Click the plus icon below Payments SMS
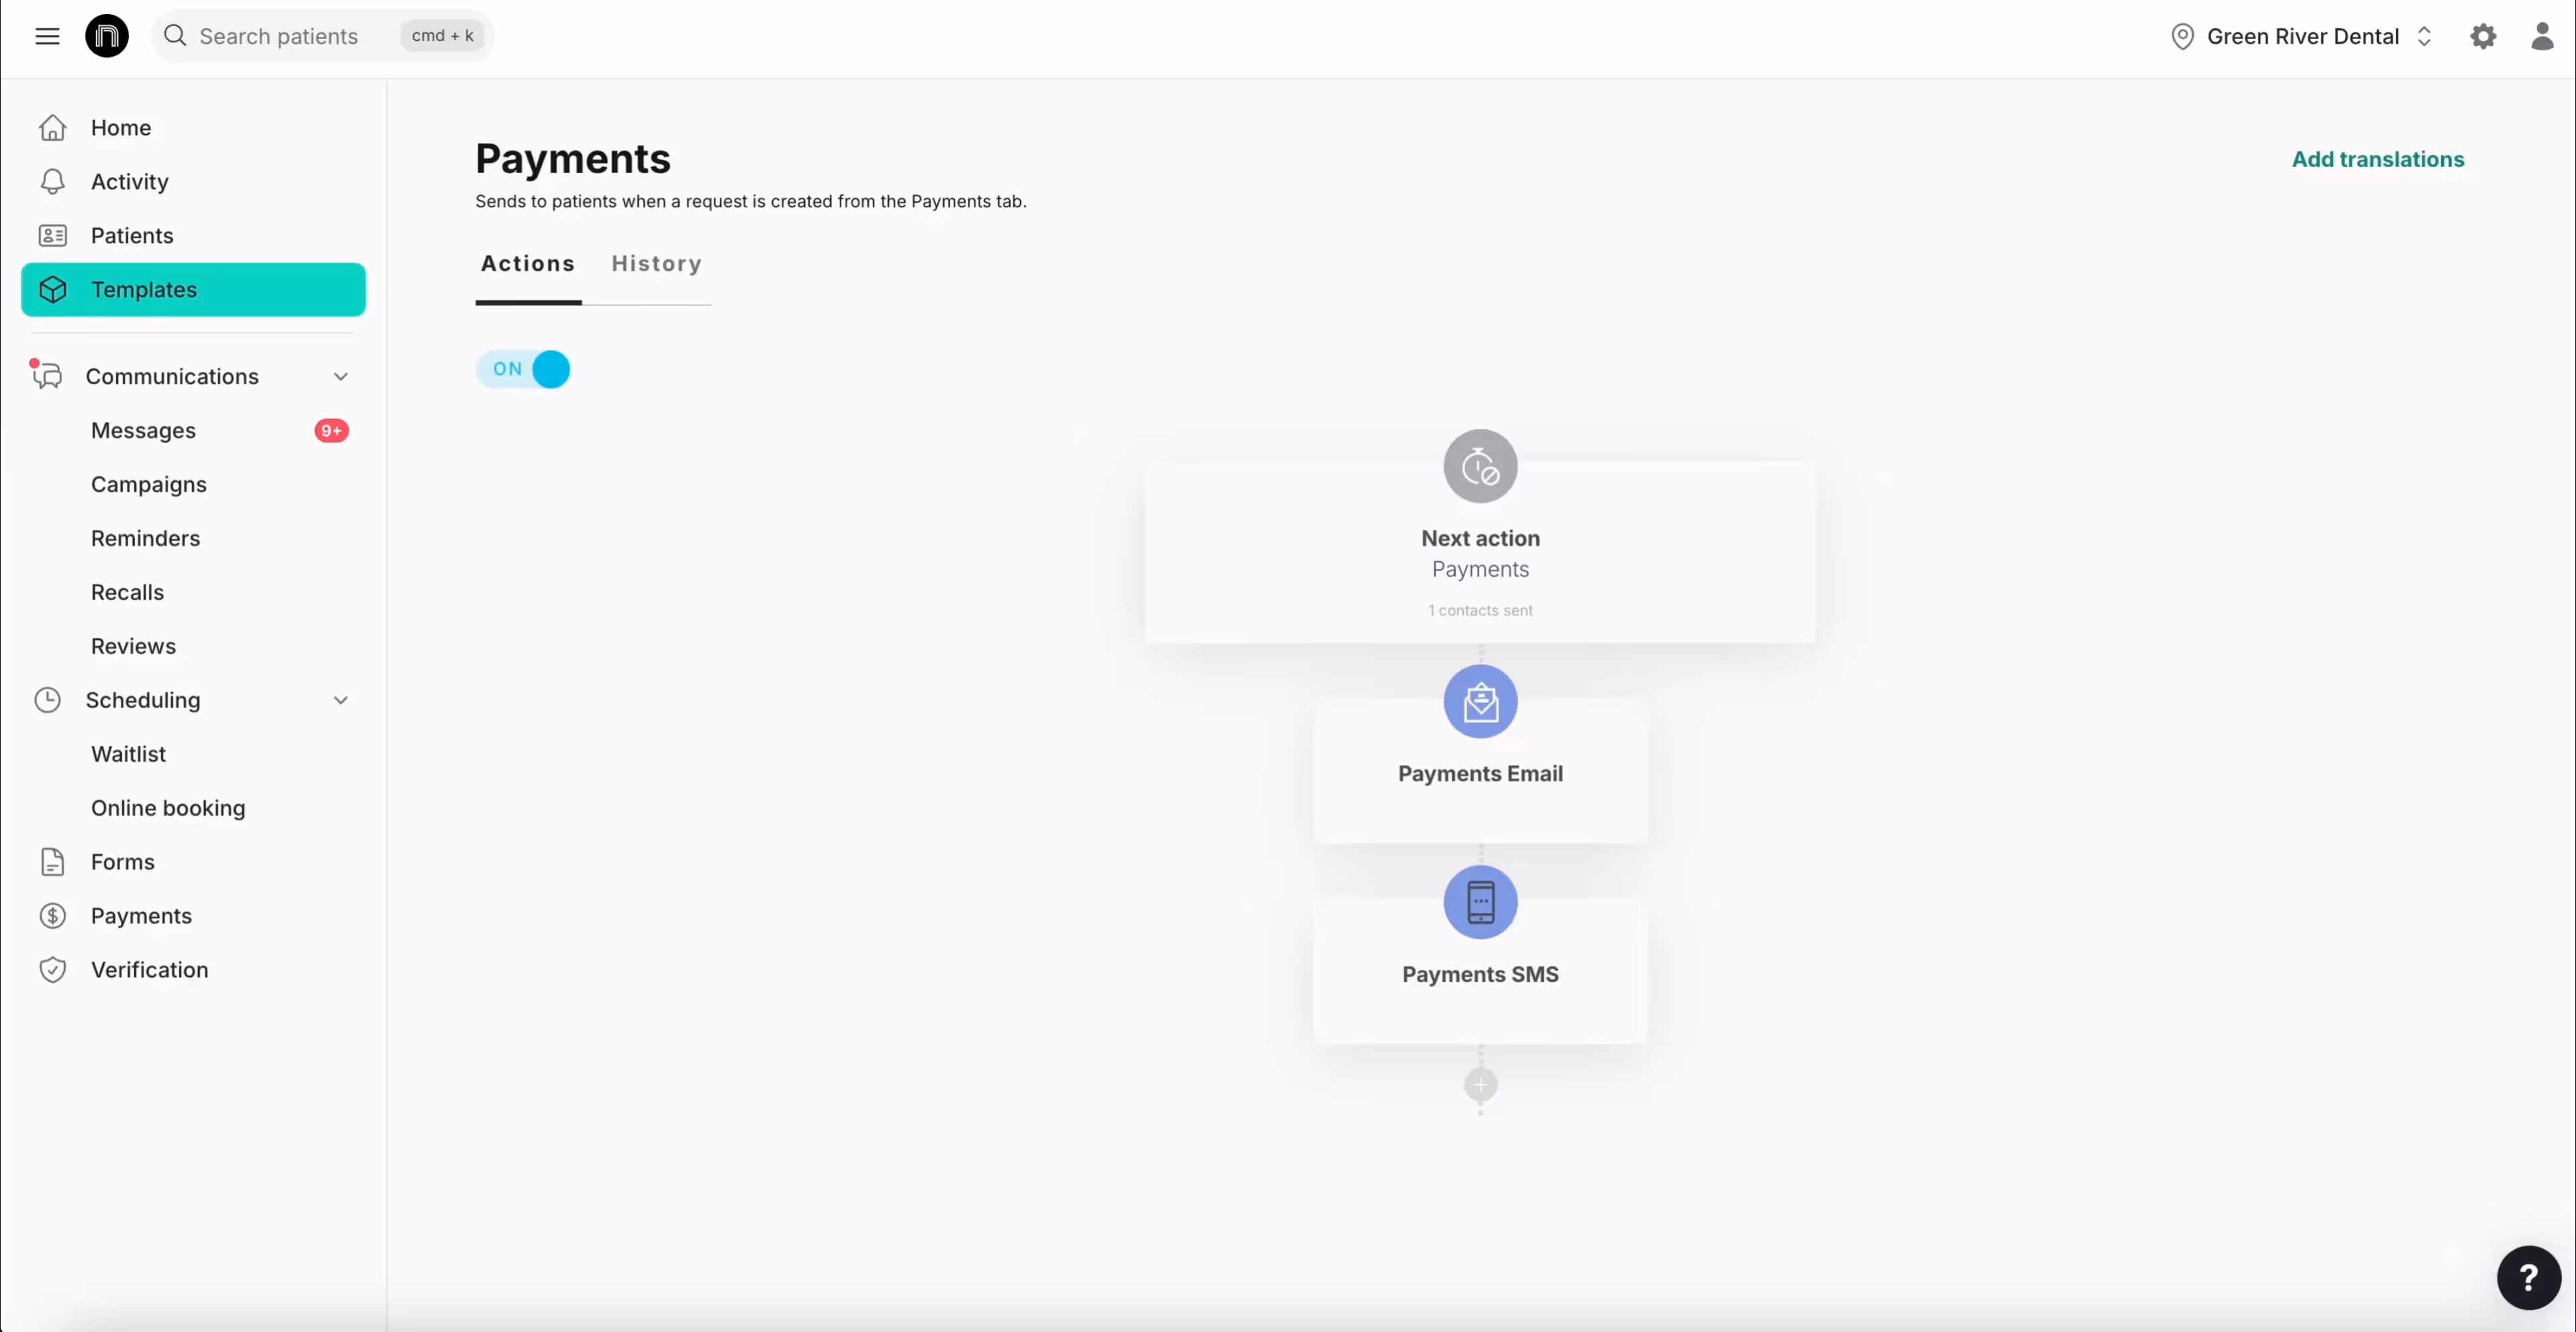 coord(1480,1085)
